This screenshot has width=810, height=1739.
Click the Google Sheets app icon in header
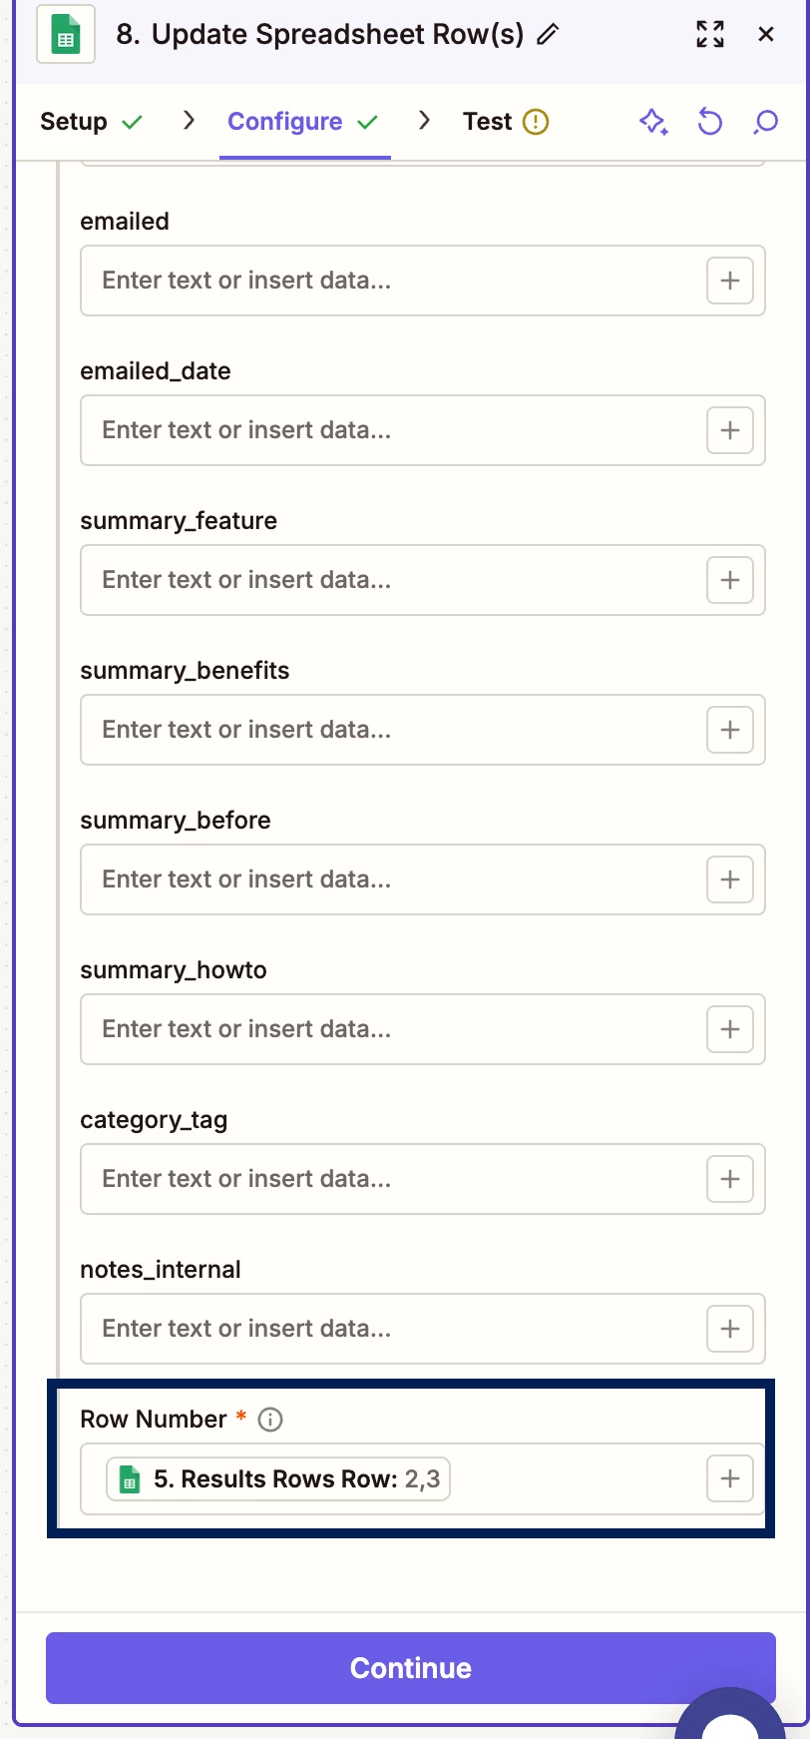(66, 35)
